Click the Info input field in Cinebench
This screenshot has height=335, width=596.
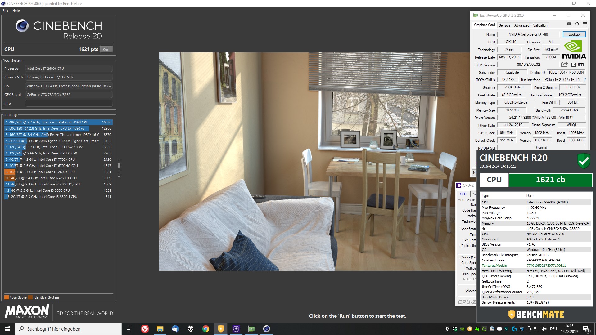coord(69,103)
